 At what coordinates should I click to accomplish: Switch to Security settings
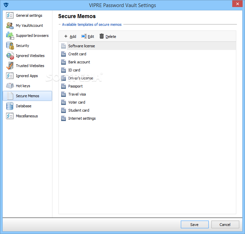pos(28,46)
